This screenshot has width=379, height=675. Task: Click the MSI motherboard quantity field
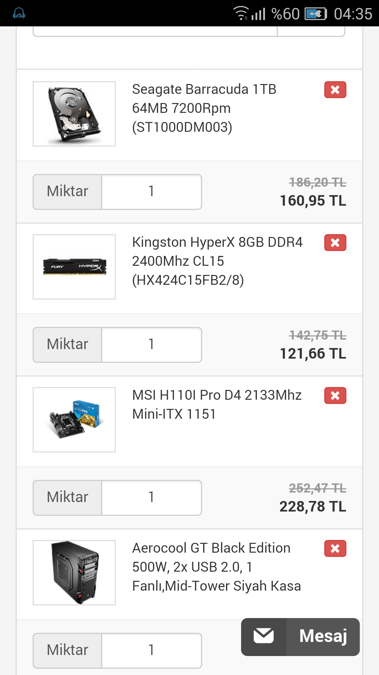click(x=151, y=497)
